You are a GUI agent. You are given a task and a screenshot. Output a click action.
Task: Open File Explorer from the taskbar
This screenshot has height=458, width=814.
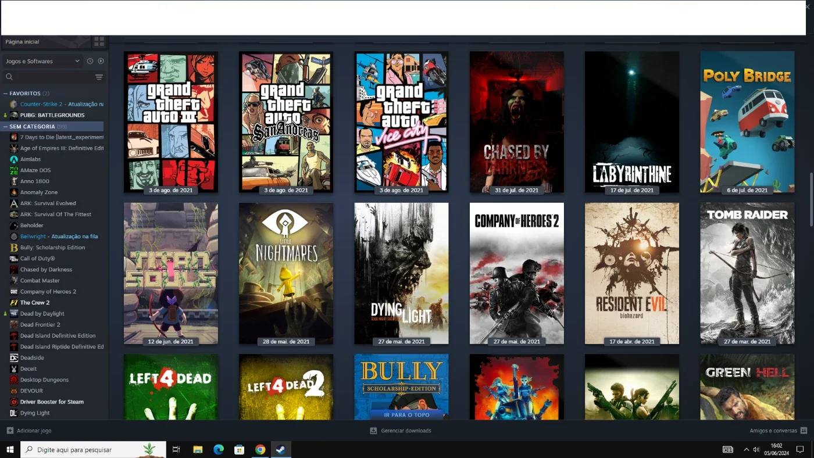pos(198,449)
